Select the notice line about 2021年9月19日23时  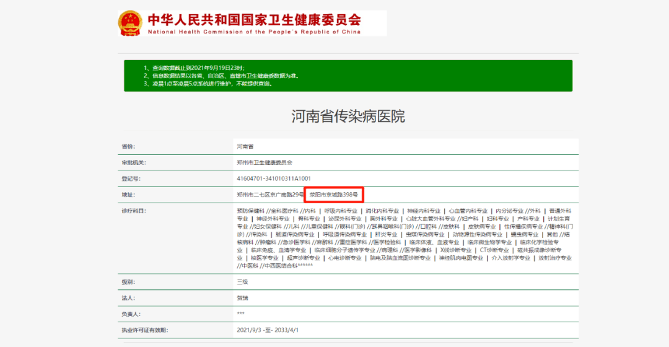pyautogui.click(x=194, y=68)
